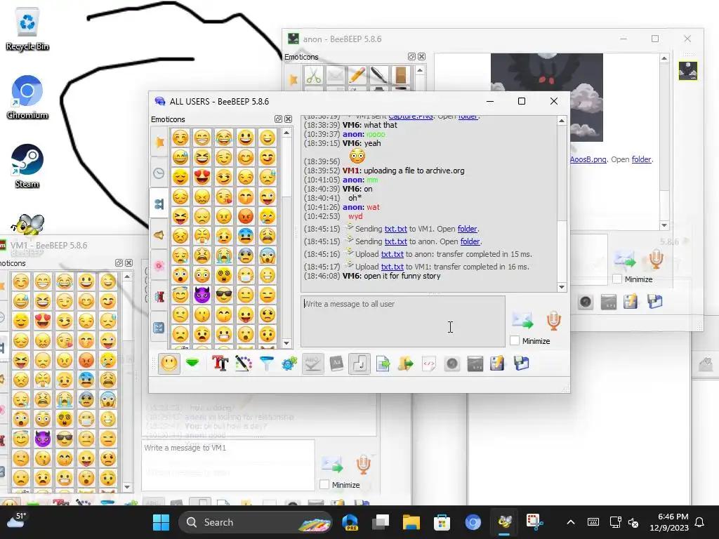Screen dimensions: 719x539
Task: Open folder link in 'Sending txt.txt to anon' line
Action: click(x=470, y=241)
